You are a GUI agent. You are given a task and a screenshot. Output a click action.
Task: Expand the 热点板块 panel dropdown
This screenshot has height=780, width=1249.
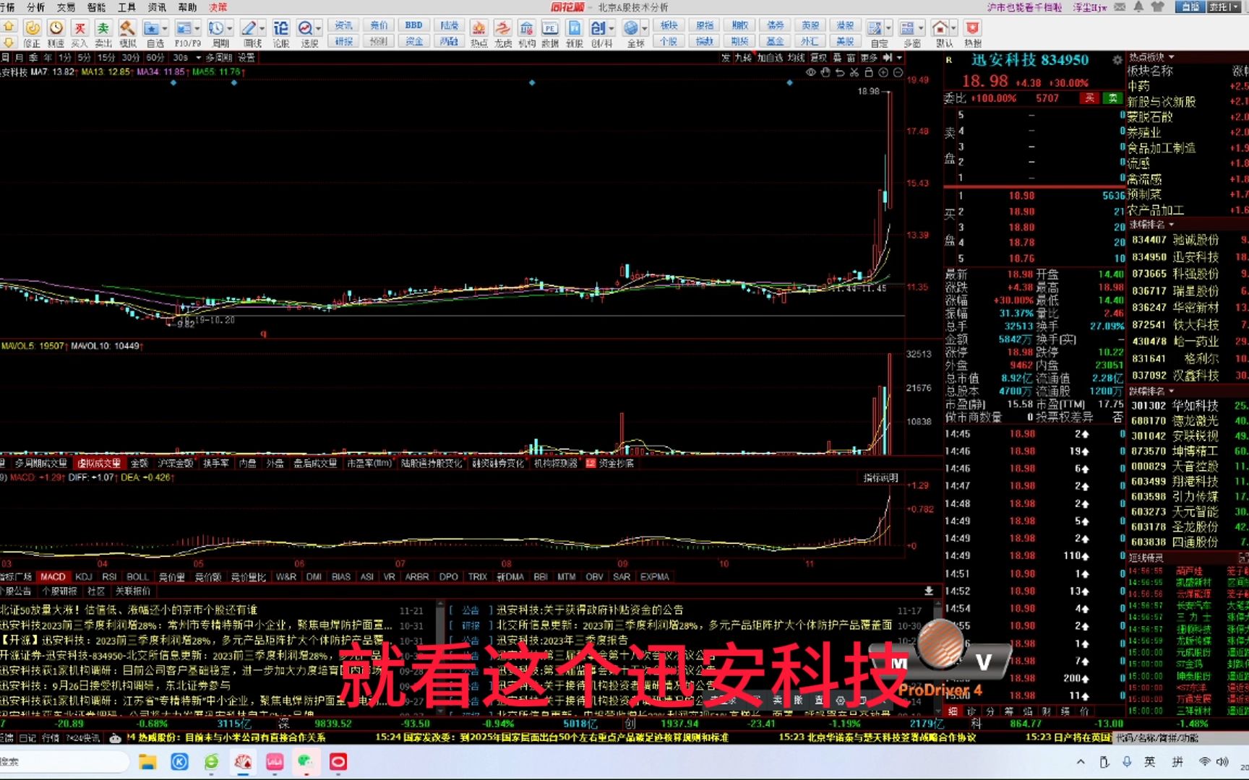[1172, 57]
